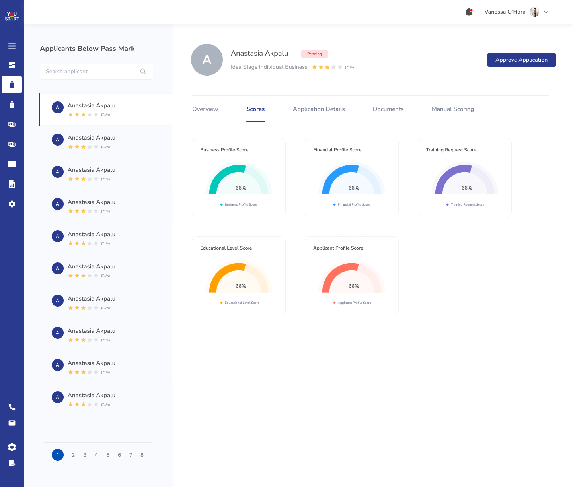Expand the Vanessa O'Hara user menu chevron
573x487 pixels.
pyautogui.click(x=546, y=12)
